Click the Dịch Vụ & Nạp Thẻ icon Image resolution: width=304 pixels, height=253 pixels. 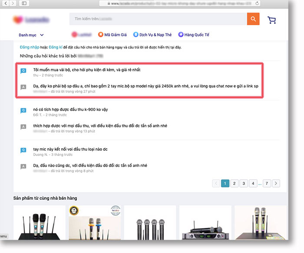tap(135, 35)
